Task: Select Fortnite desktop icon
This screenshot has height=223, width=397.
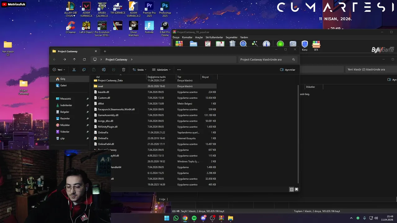Action: click(x=149, y=27)
